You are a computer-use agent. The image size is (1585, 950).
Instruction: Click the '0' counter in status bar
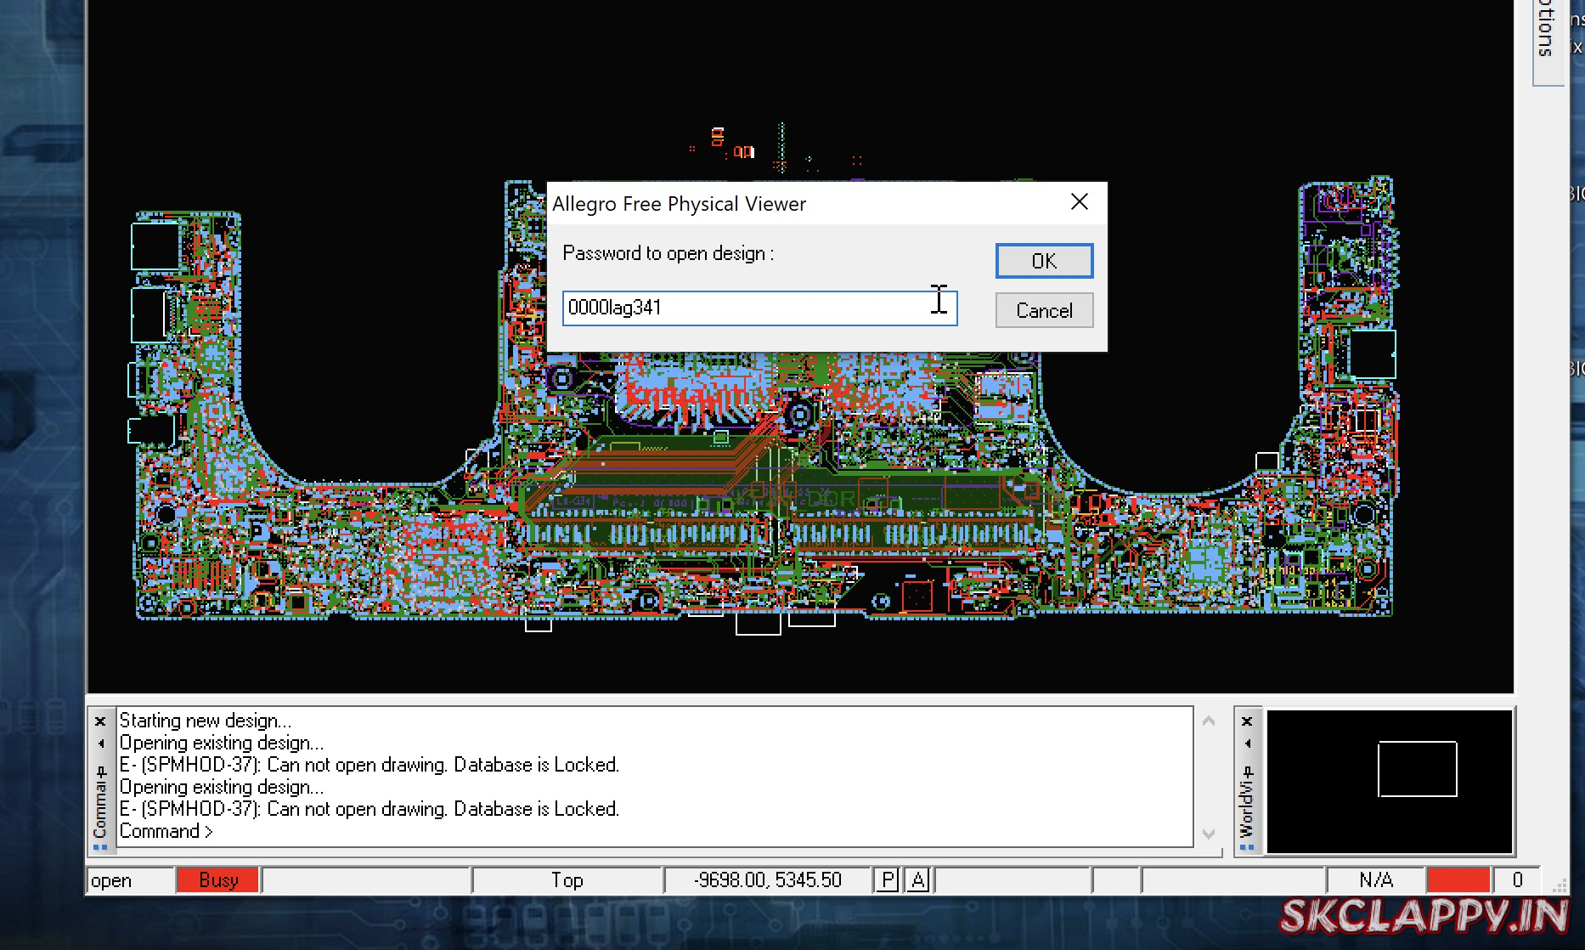(1517, 880)
